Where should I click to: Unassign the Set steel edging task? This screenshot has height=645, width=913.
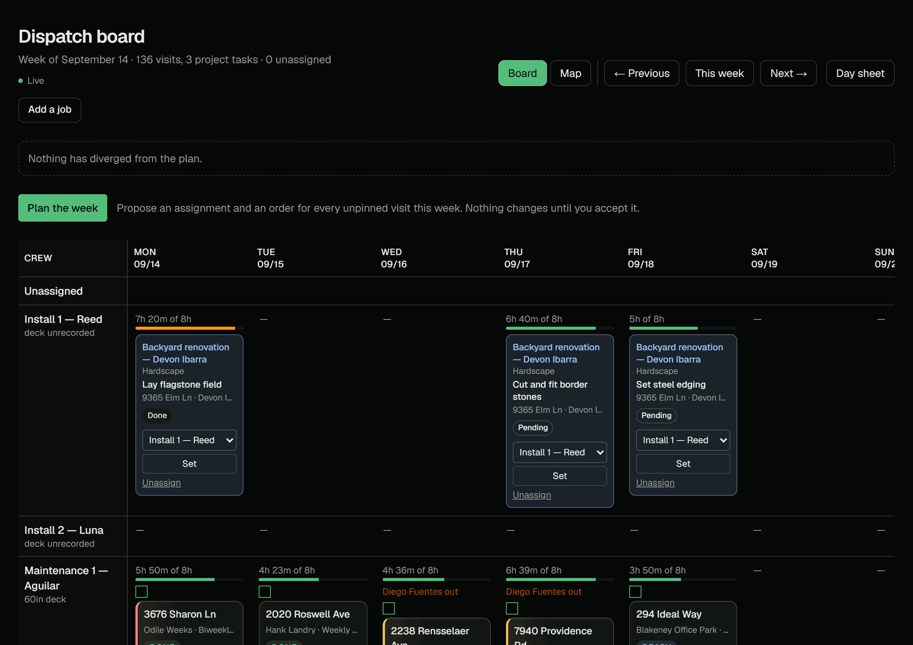[x=655, y=483]
